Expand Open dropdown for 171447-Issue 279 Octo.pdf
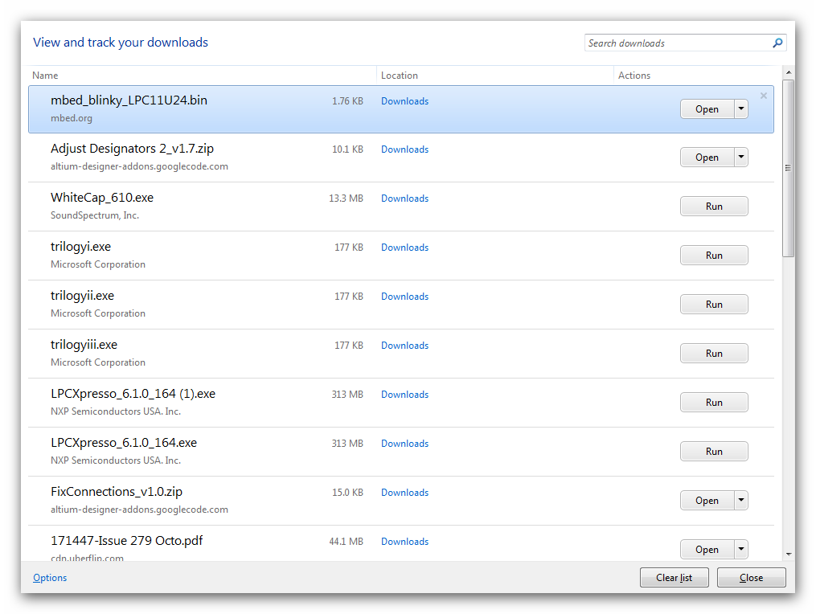This screenshot has width=816, height=614. click(741, 550)
